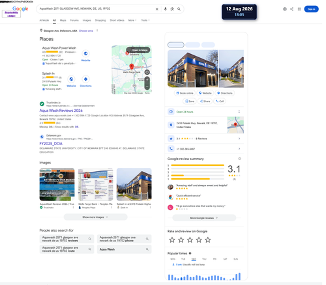Expand Show more images

click(x=95, y=217)
